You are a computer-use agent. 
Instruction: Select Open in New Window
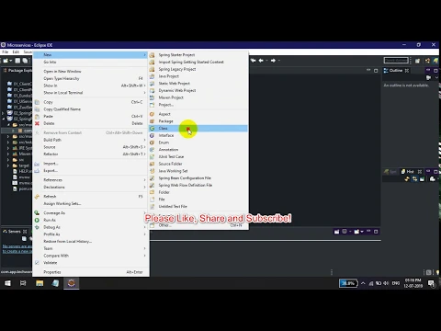91,72
